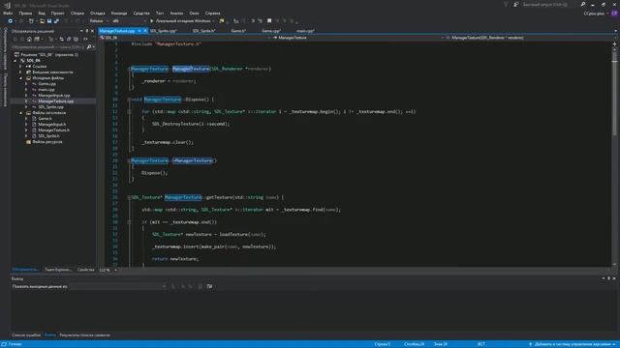Image resolution: width=620 pixels, height=348 pixels.
Task: Collapse the Файлы заголовков folder
Action: coord(21,113)
